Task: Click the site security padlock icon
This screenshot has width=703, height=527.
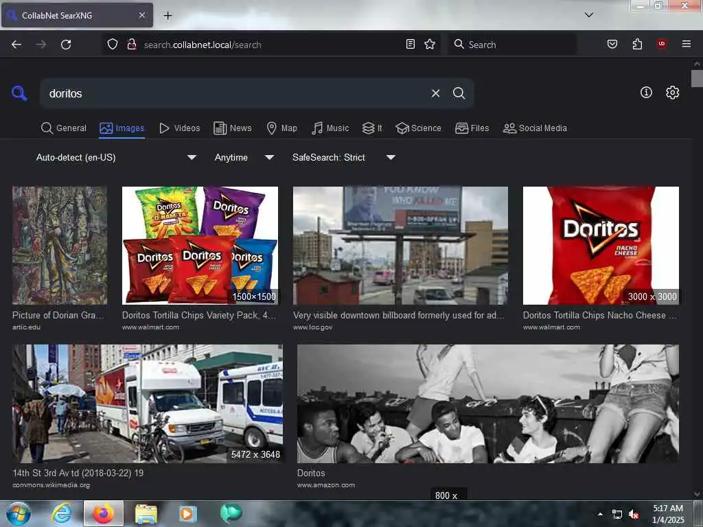Action: click(132, 45)
